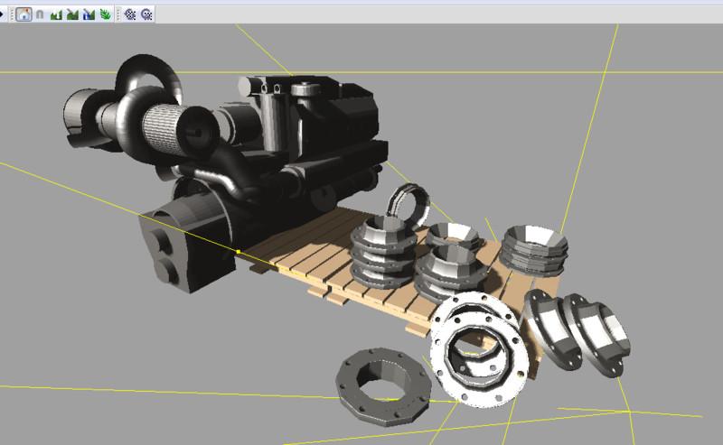Screen dimensions: 723x445
Task: Select the green foliage plant icon
Action: tap(105, 14)
